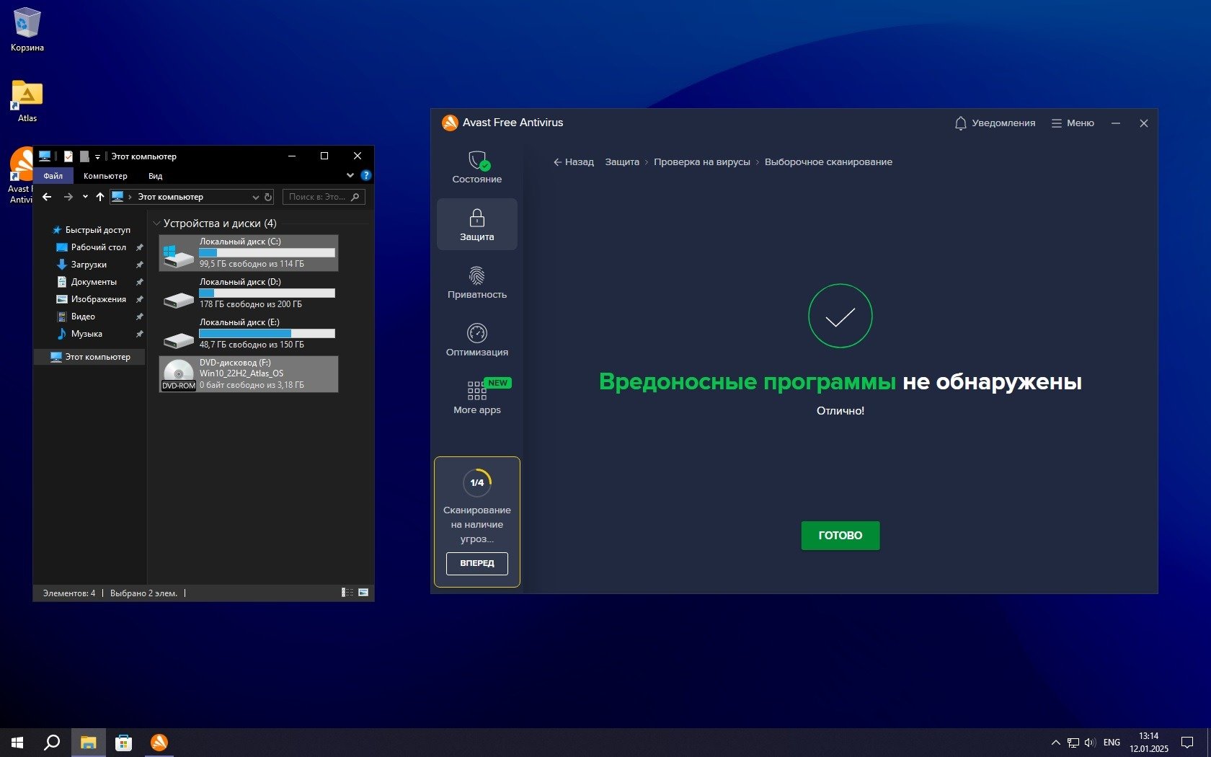1211x757 pixels.
Task: Click the 1/4 scan progress circle
Action: (476, 482)
